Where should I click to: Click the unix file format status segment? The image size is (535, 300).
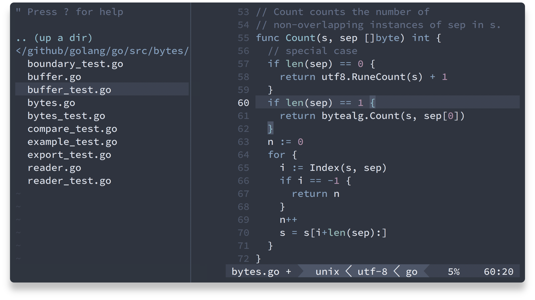(327, 272)
